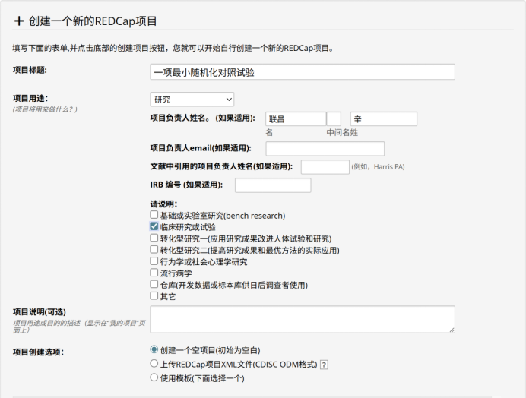This screenshot has width=526, height=398.
Task: Click the 项目创建选项 label text
Action: [38, 352]
